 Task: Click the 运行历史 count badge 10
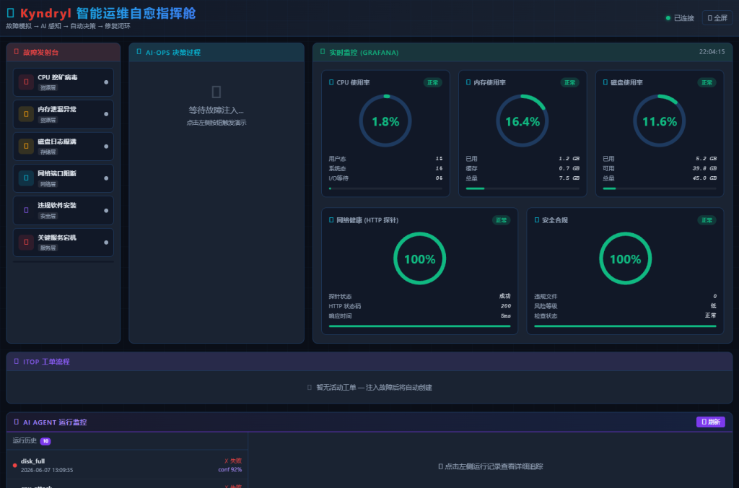(45, 441)
